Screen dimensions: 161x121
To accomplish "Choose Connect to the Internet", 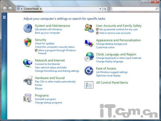I will [x=47, y=64].
